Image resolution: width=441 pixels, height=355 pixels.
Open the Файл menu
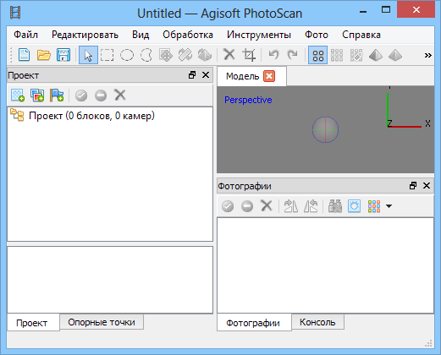[25, 35]
